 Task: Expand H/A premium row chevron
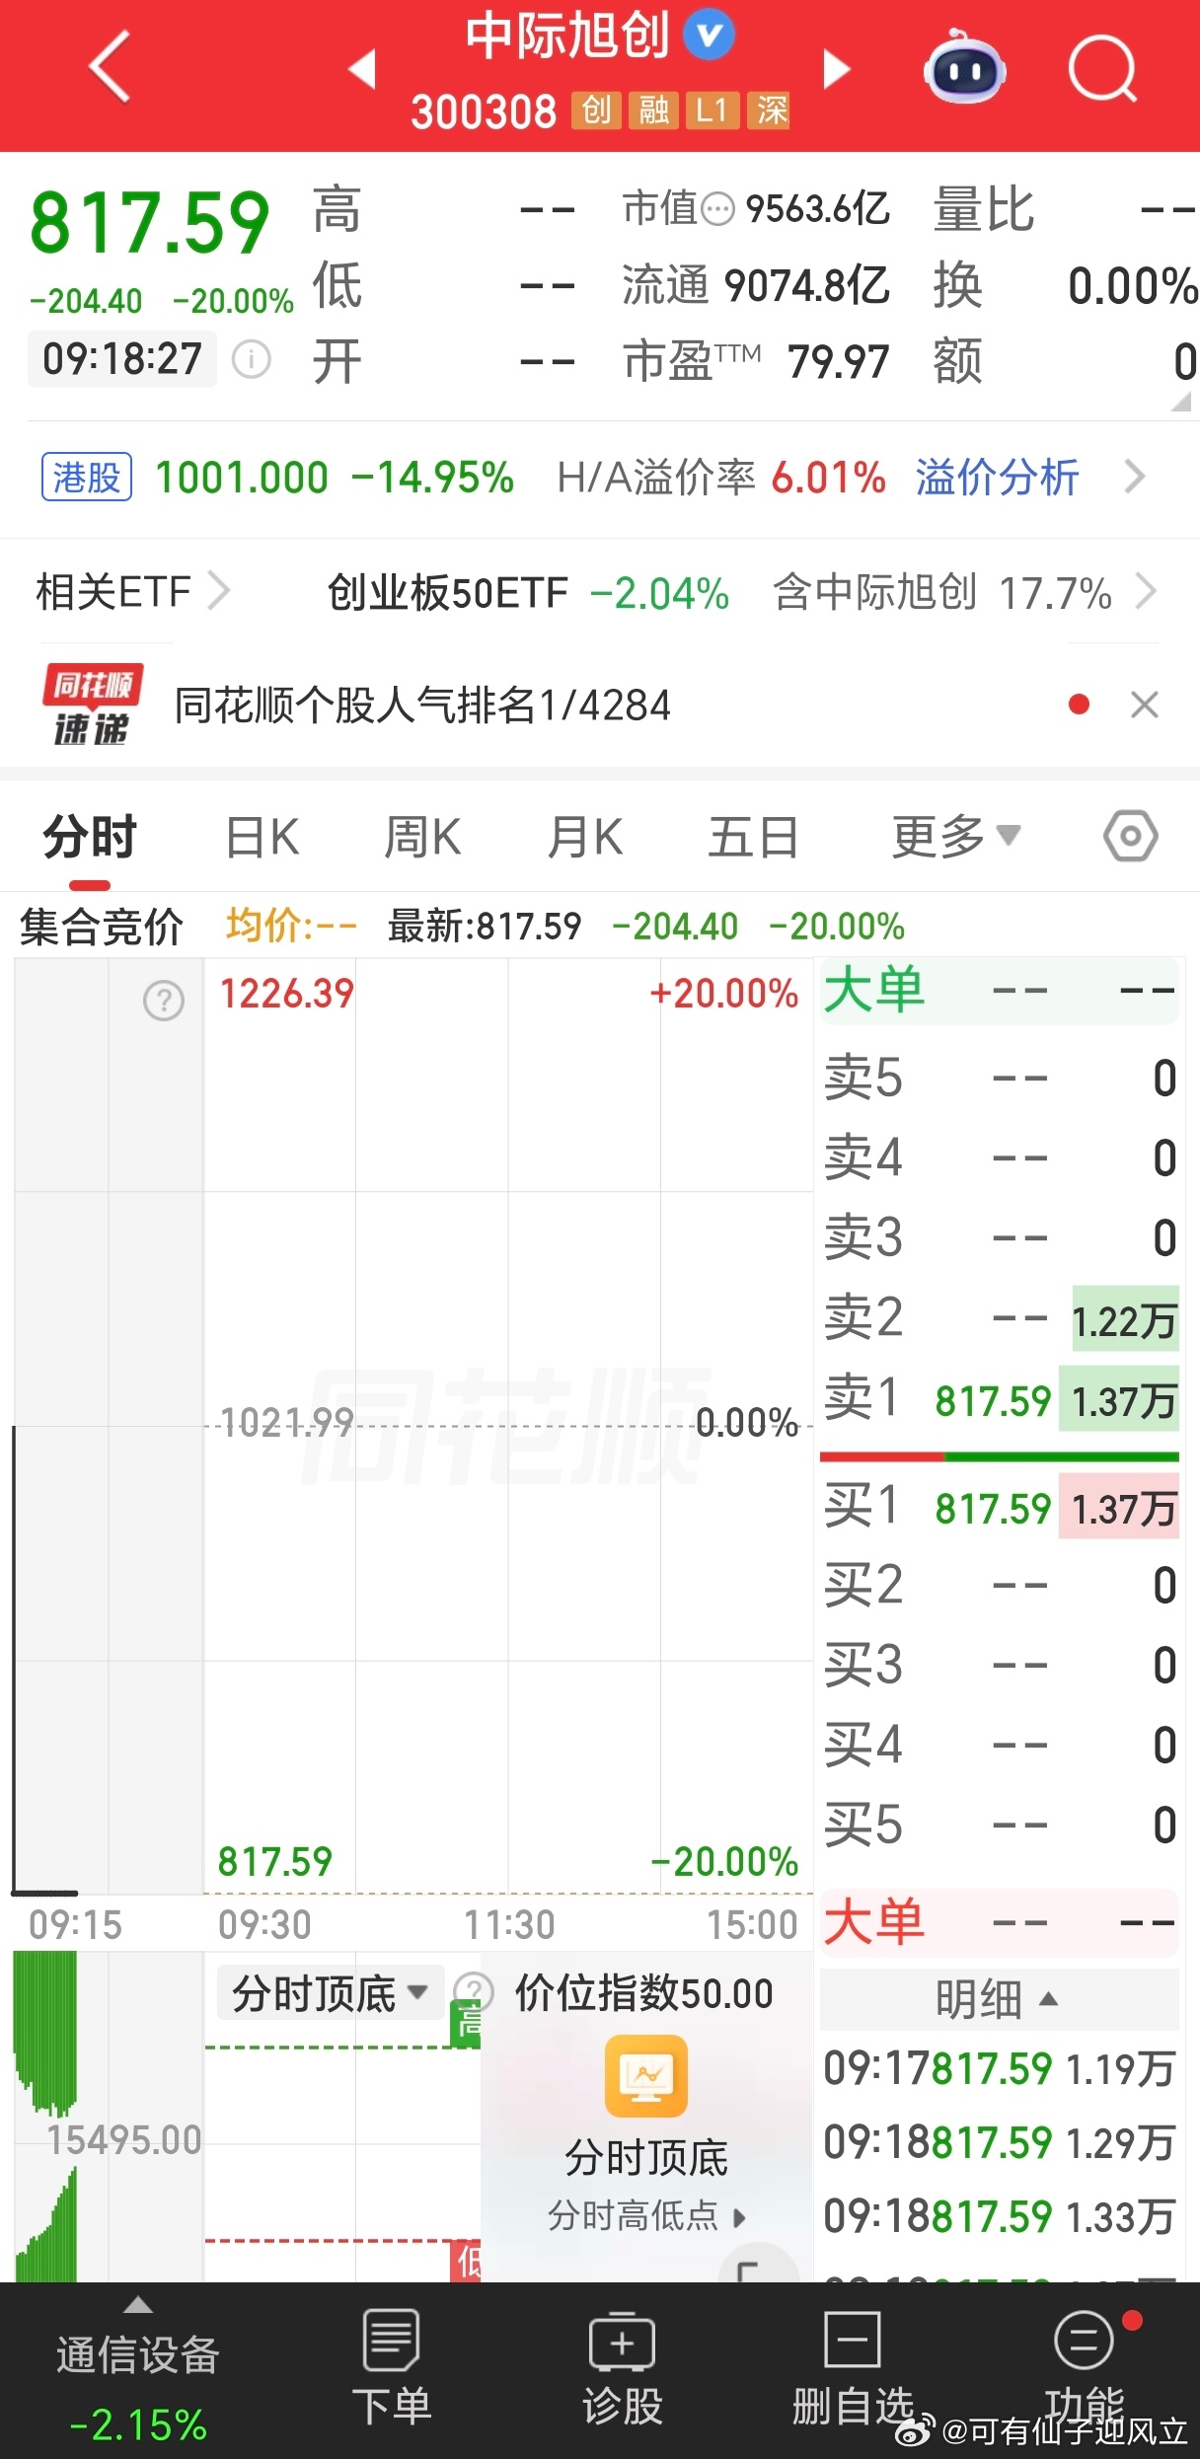point(1135,478)
